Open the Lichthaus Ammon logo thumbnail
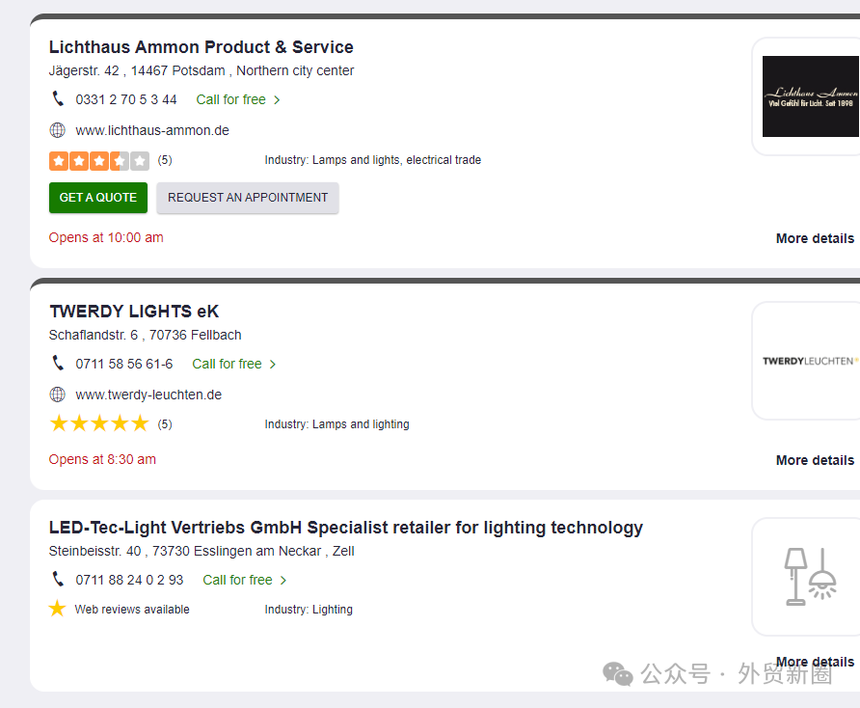Viewport: 860px width, 708px height. (x=809, y=96)
